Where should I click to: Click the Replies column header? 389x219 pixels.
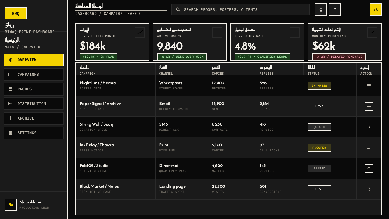pyautogui.click(x=280, y=69)
